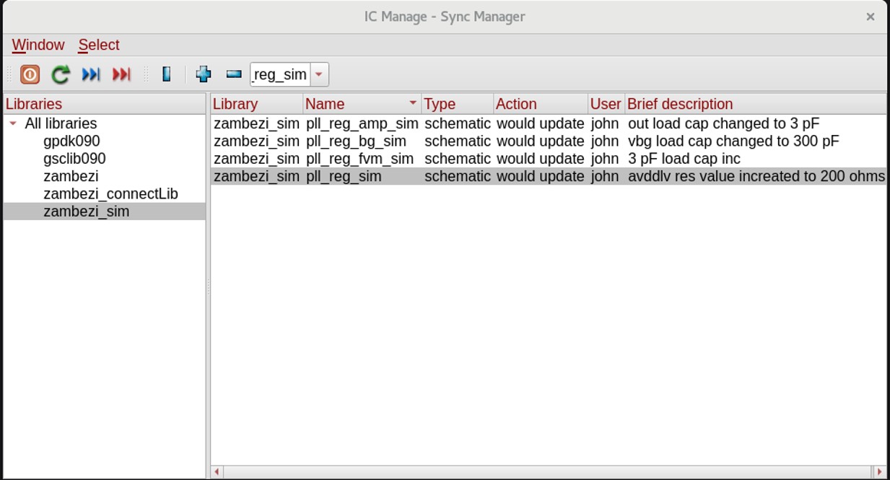Click the blue minus icon

click(x=234, y=74)
